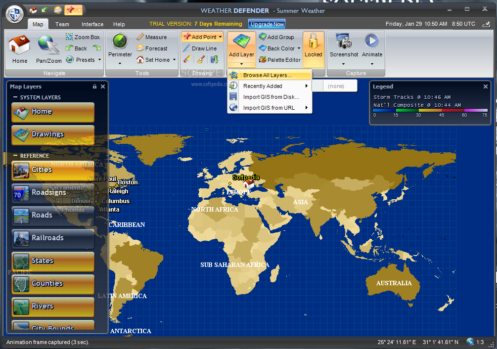This screenshot has width=497, height=349.
Task: Switch to the Team ribbon tab
Action: coord(62,24)
